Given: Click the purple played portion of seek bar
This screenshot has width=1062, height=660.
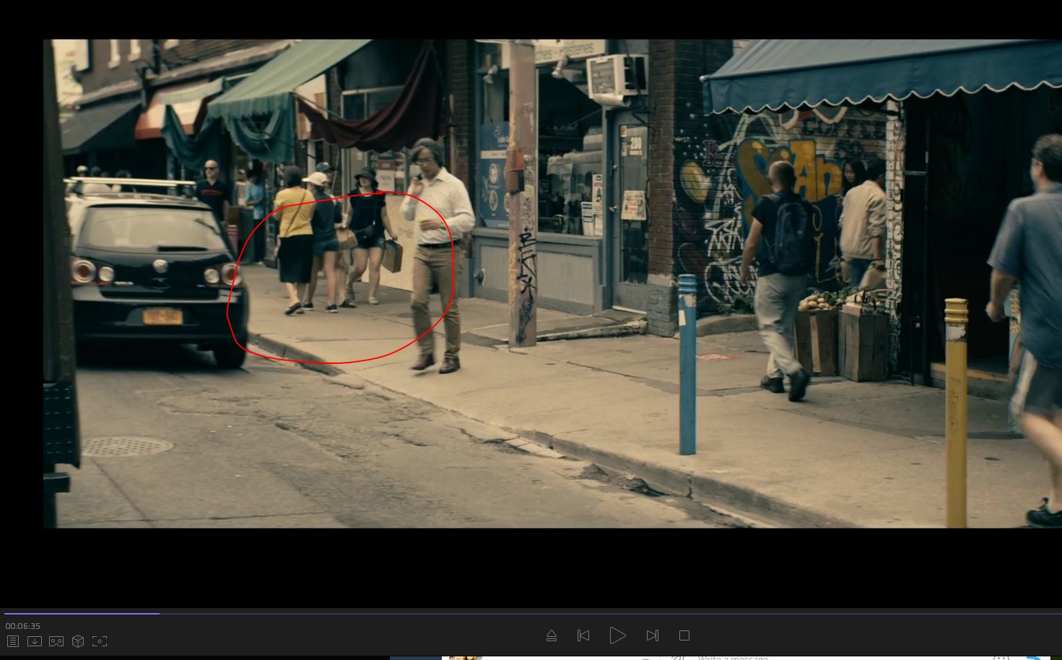Looking at the screenshot, I should [x=79, y=613].
